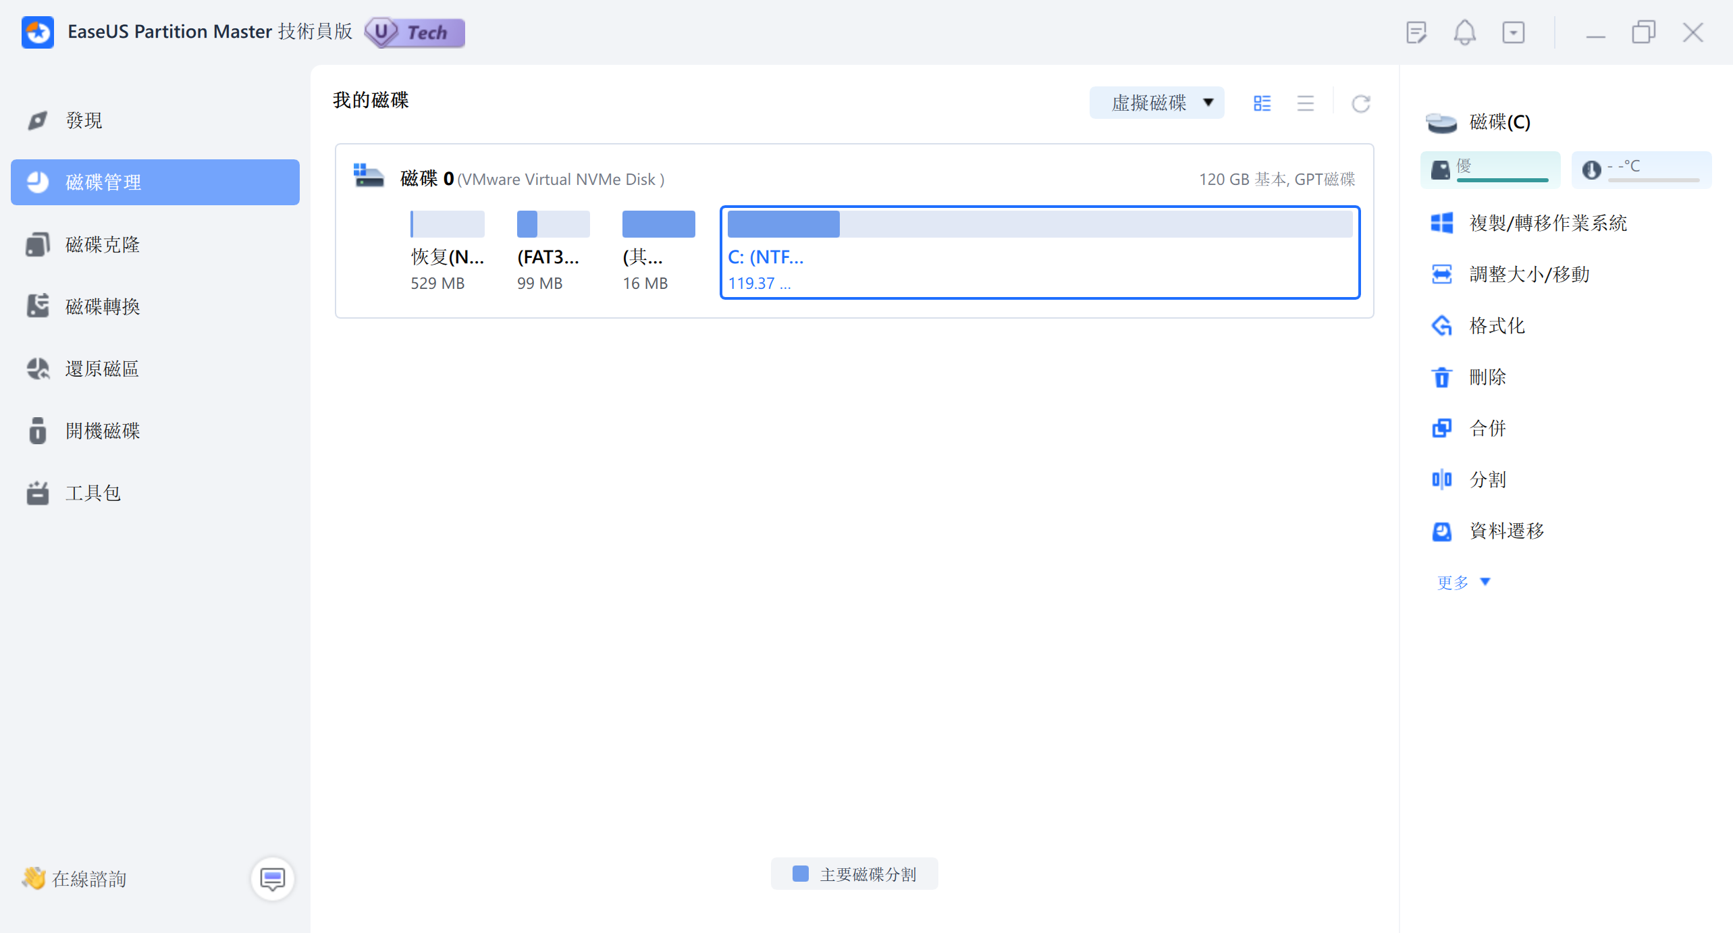Click the 主要磁碟分割 legend color swatch

click(801, 874)
